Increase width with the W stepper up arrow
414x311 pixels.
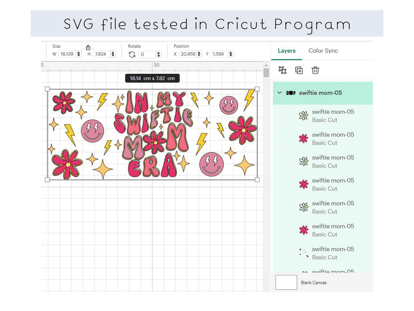(x=79, y=53)
